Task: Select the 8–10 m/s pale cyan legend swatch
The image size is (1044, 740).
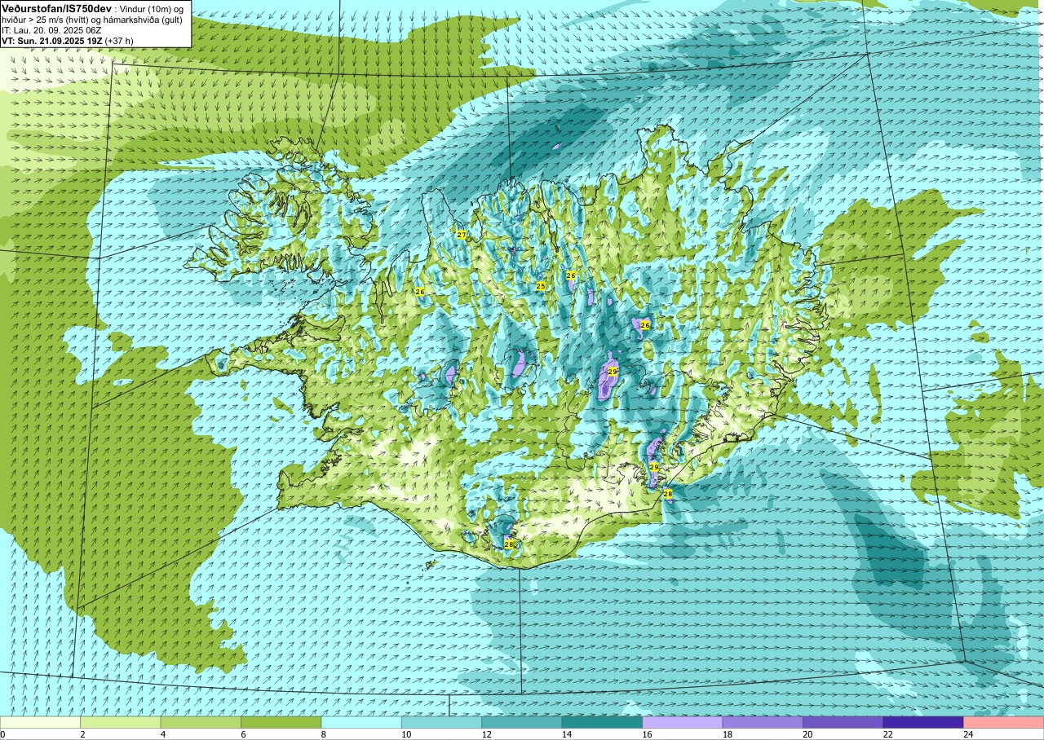Action: (361, 722)
